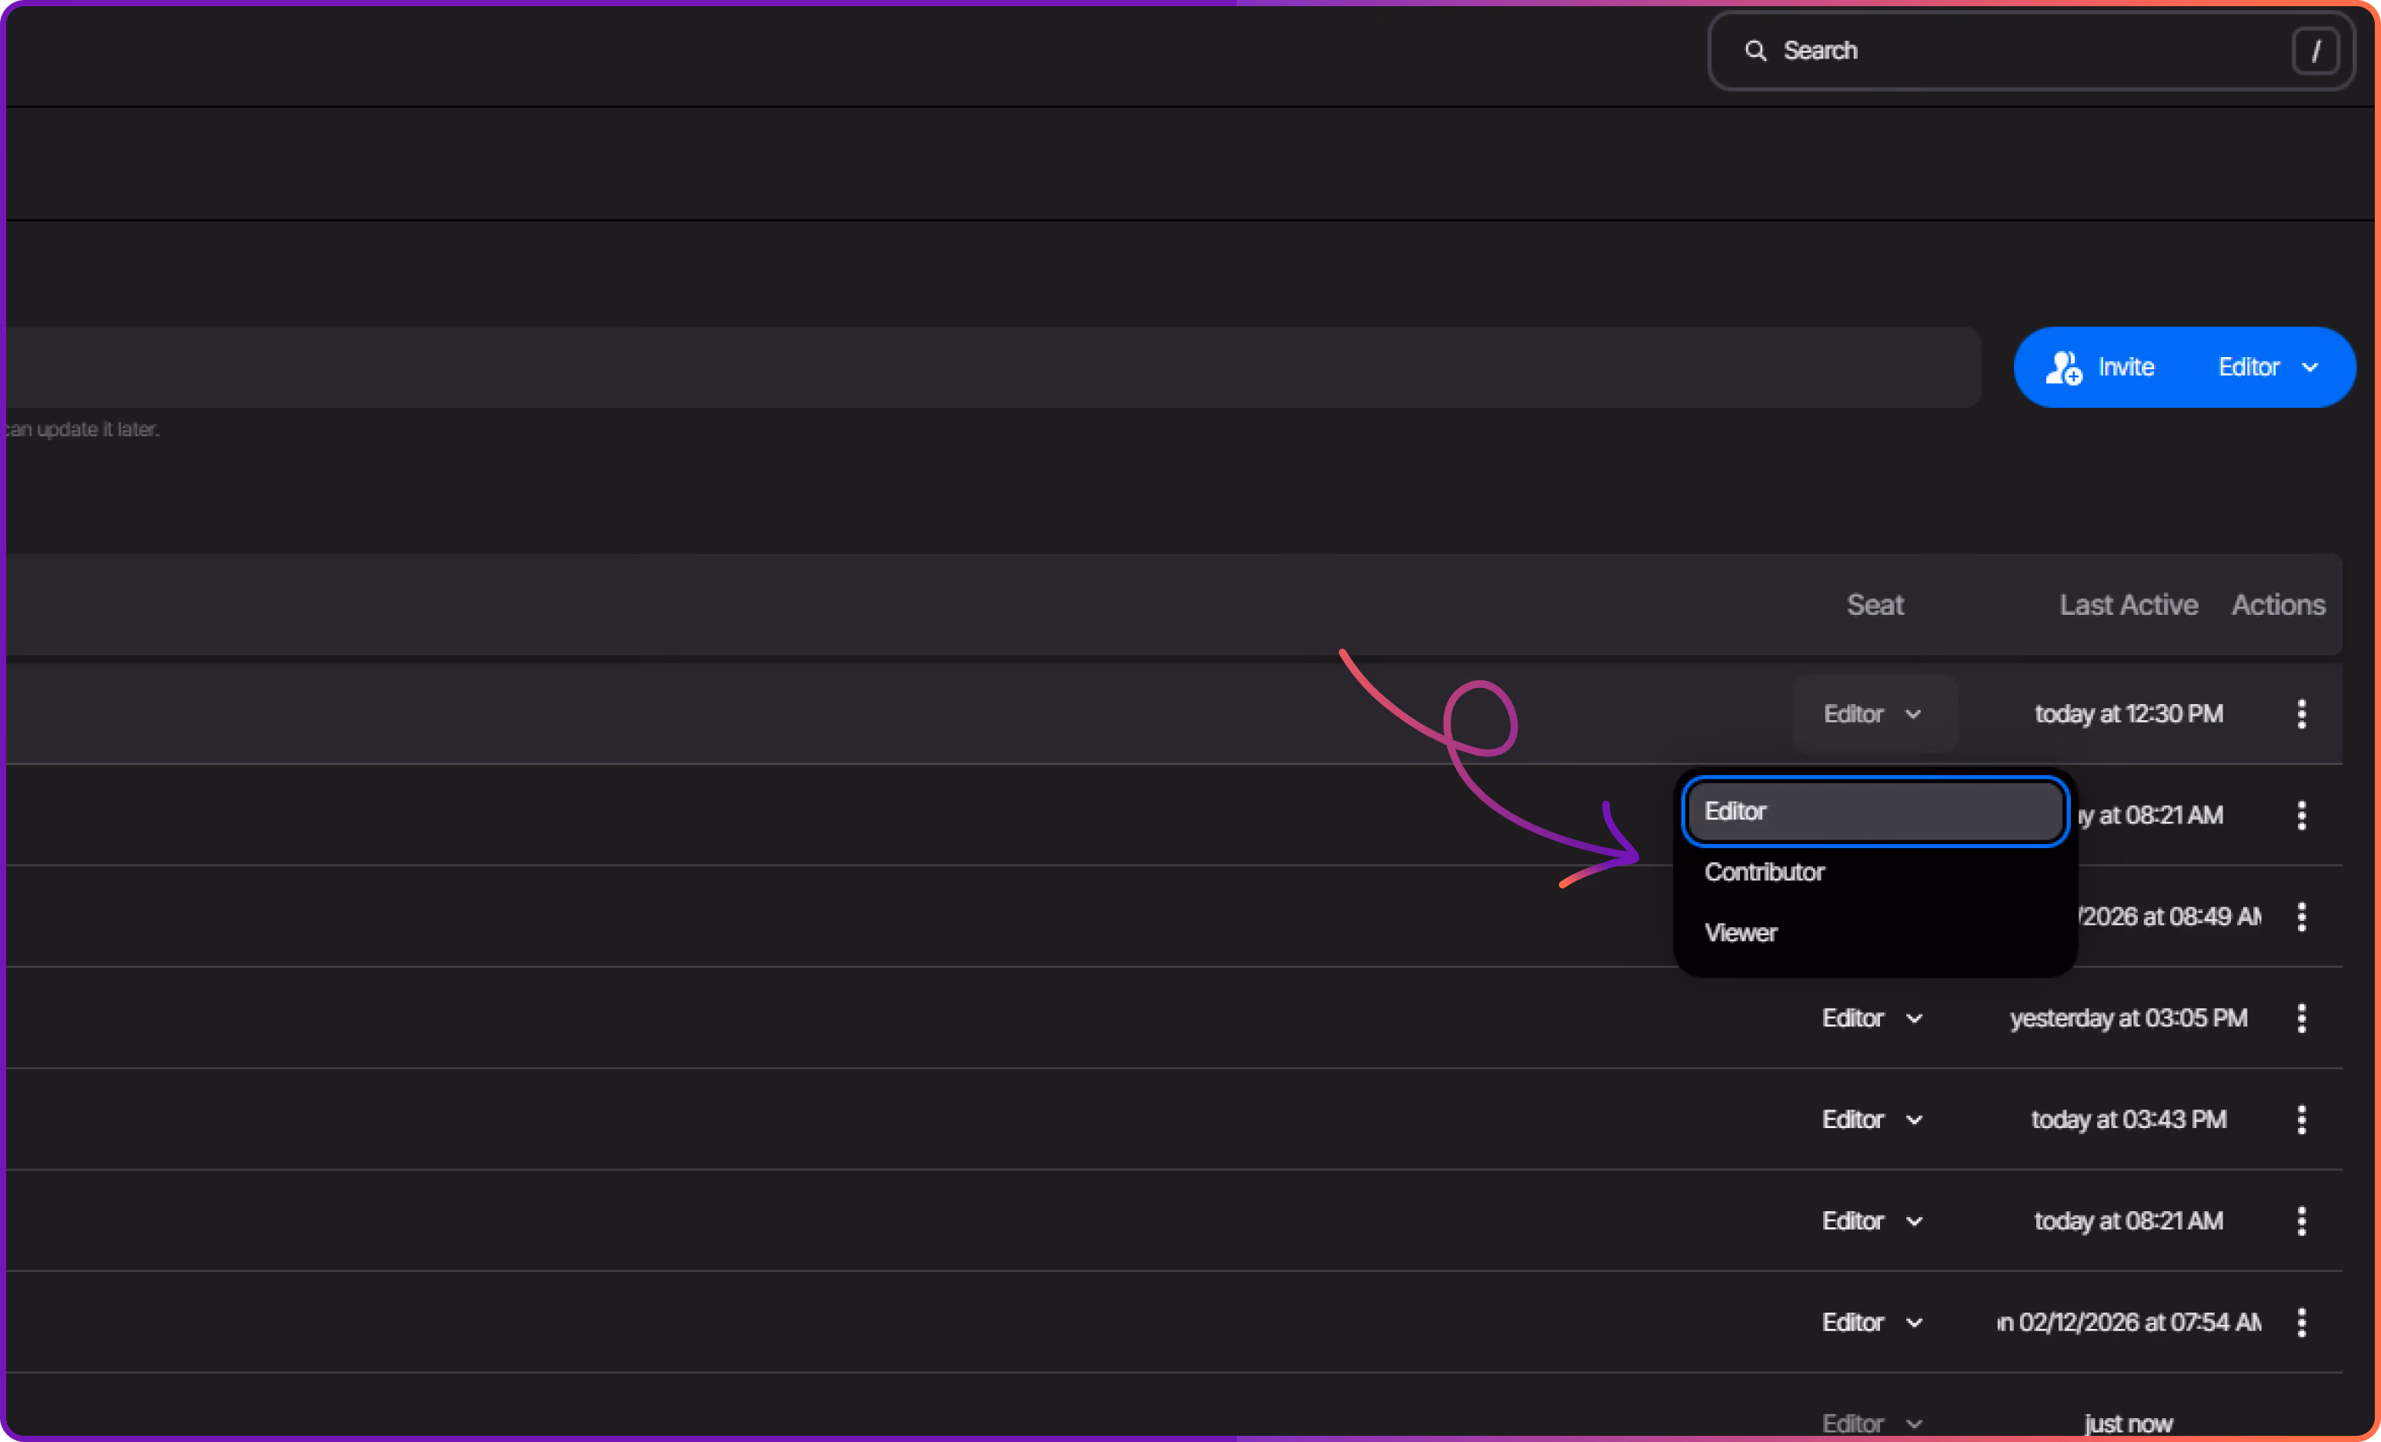Open actions menu for 02/12/2026 07:54 AM row

[x=2301, y=1324]
